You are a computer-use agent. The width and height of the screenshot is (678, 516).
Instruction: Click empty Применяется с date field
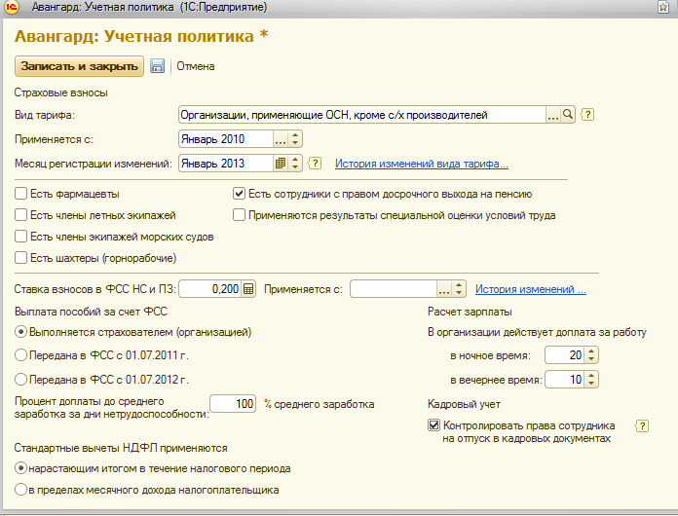coord(394,289)
